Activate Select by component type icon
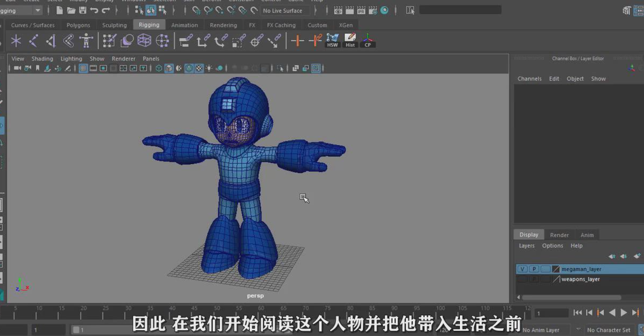Viewport: 644px width, 336px height. (162, 11)
